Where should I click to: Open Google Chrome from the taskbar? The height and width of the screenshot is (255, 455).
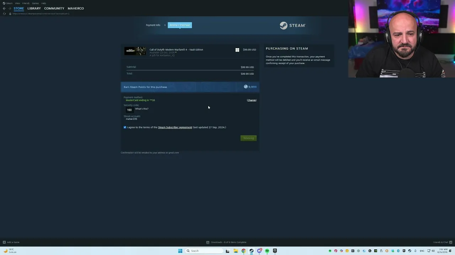243,251
